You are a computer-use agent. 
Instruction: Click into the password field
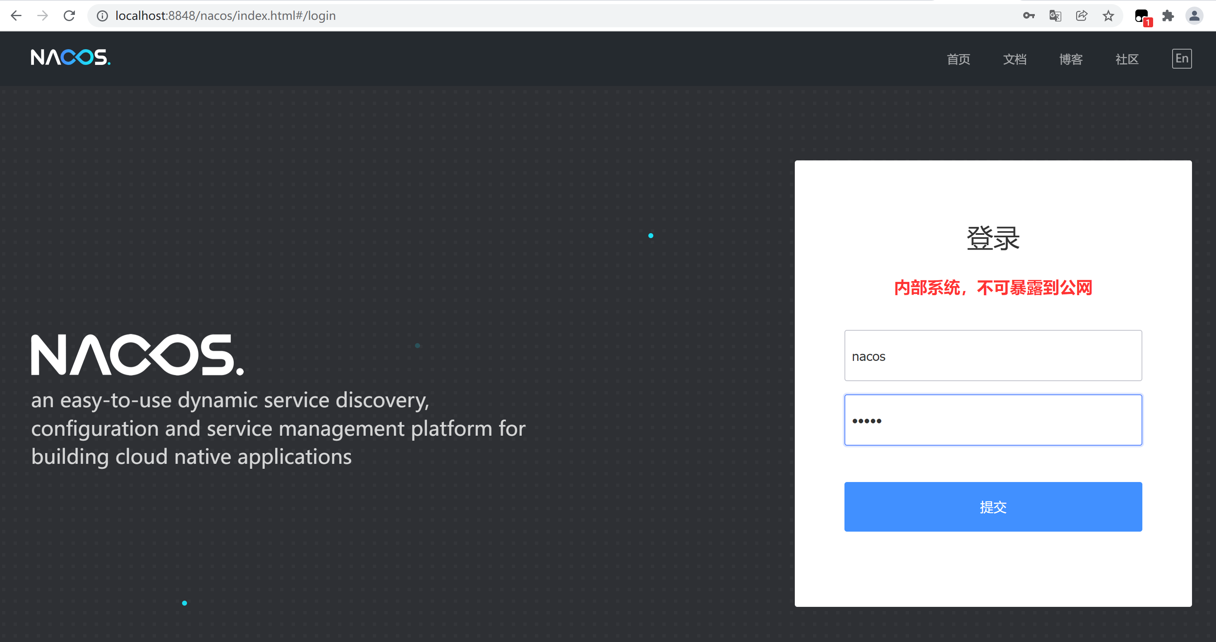point(993,420)
